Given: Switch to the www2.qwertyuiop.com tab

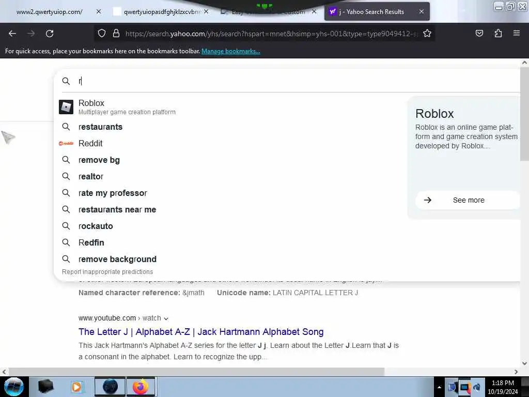Looking at the screenshot, I should (x=49, y=12).
